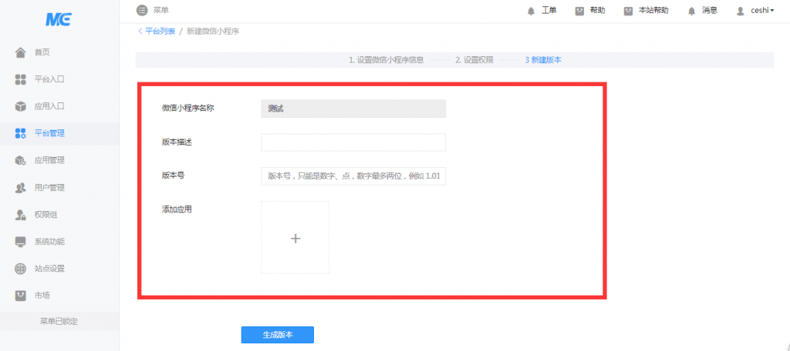Click the 用户管理 people icon
This screenshot has width=790, height=351.
click(21, 187)
